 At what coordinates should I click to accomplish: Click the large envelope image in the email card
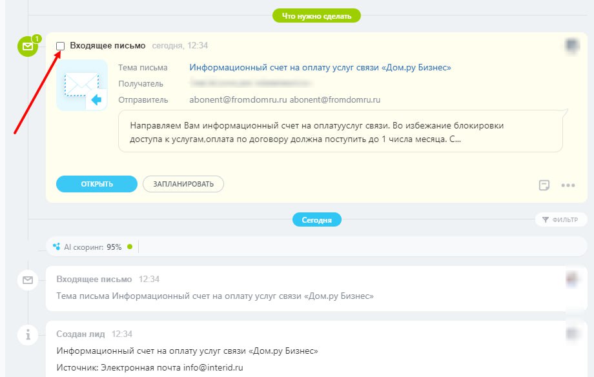[82, 85]
